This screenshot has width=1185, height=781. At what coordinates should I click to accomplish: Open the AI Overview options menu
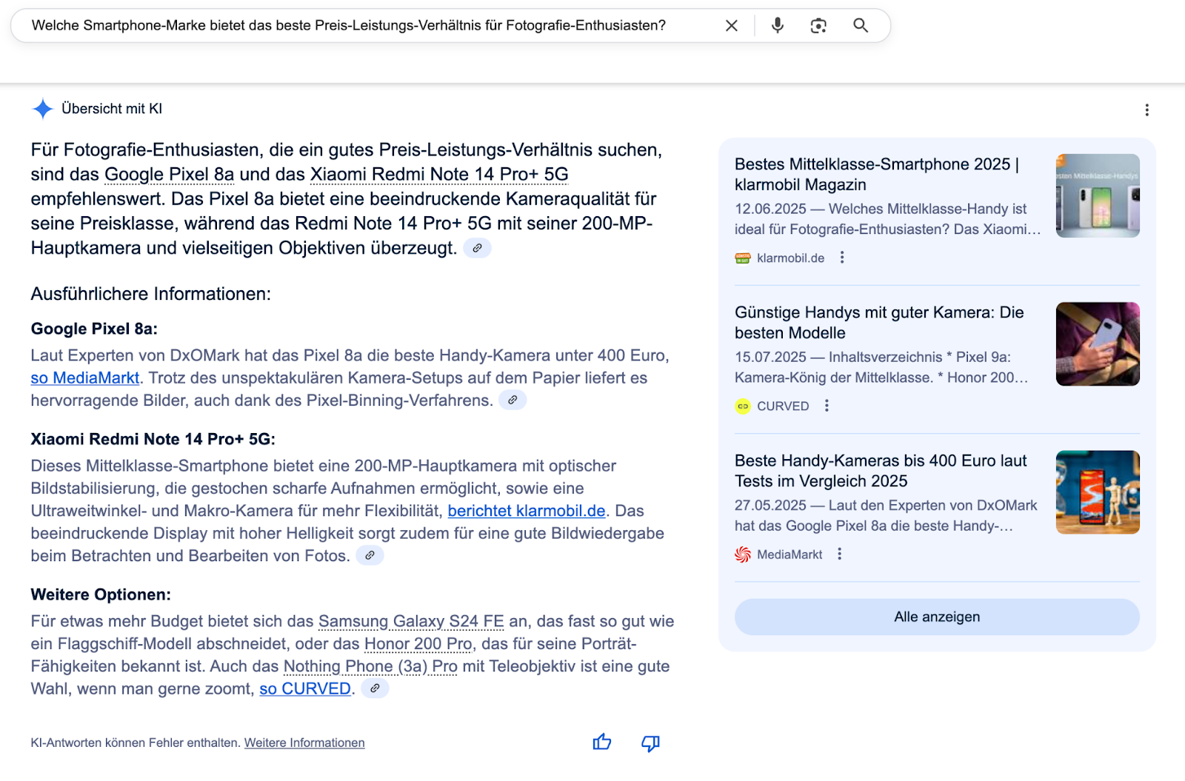coord(1146,110)
